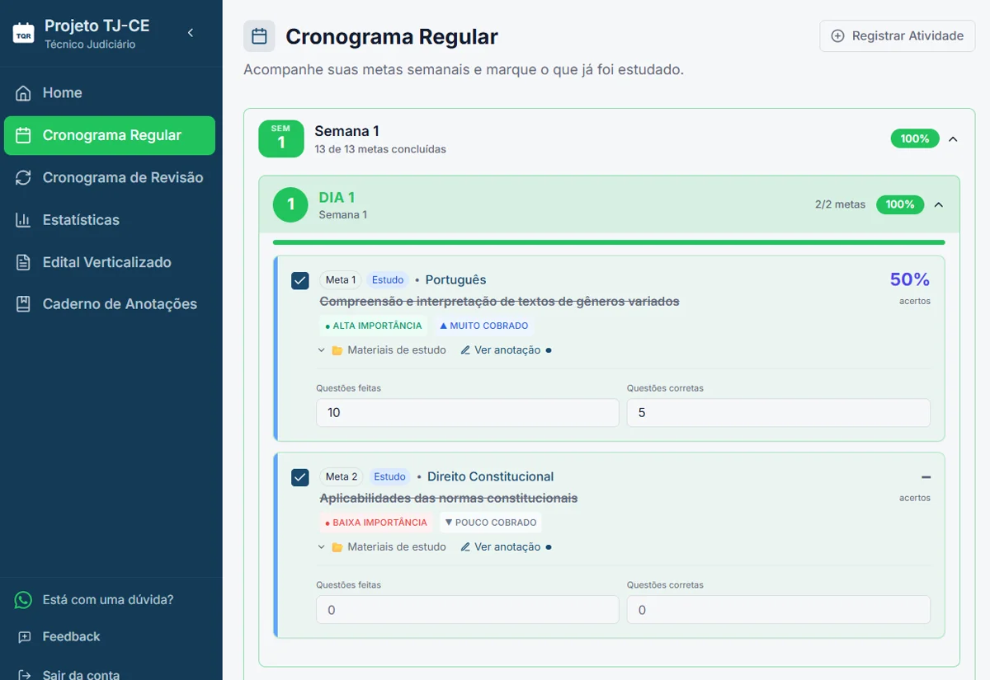Collapse the DIA 1 panel
The width and height of the screenshot is (990, 680).
939,204
